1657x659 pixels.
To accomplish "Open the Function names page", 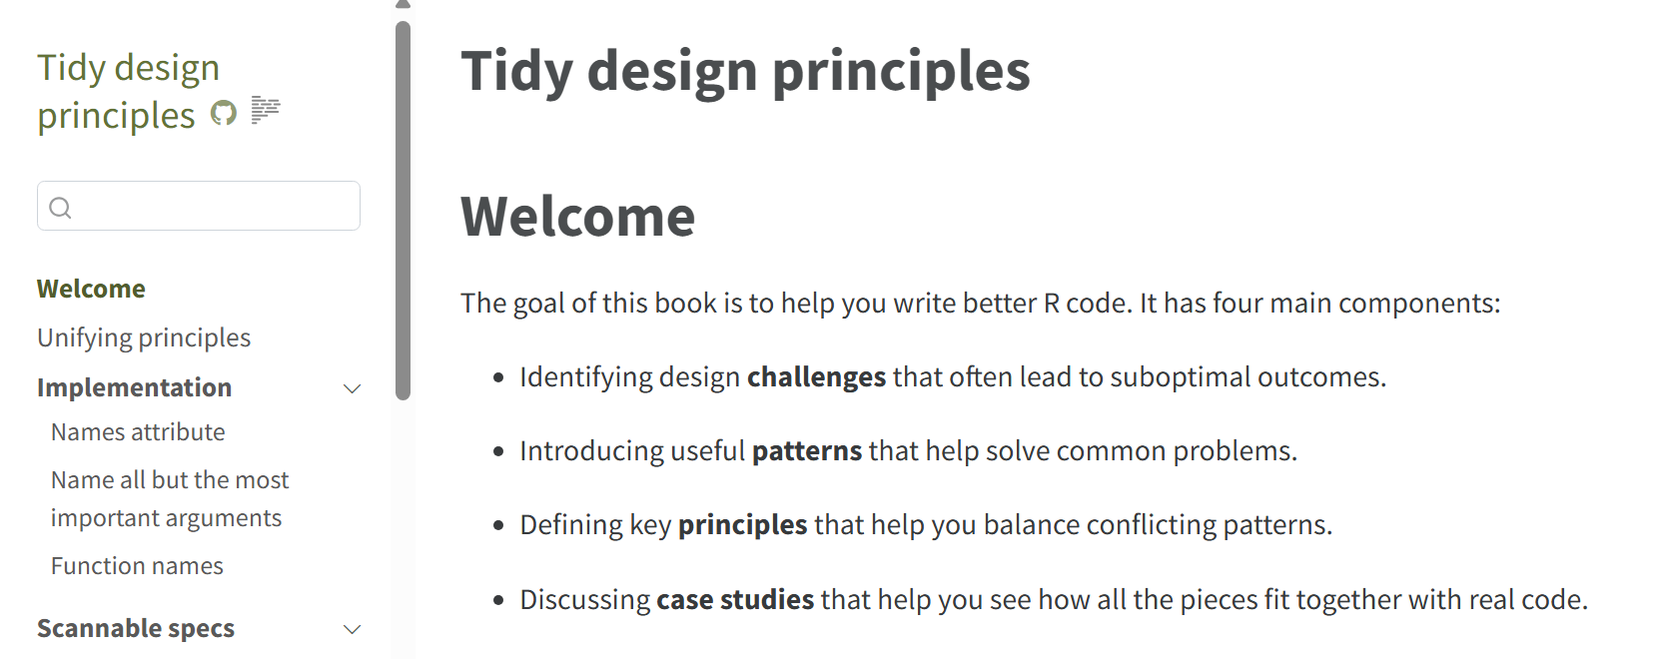I will pyautogui.click(x=137, y=566).
